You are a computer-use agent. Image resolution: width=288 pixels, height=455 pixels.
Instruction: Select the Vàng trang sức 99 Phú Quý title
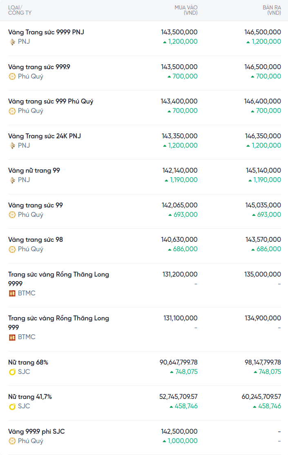click(x=36, y=205)
